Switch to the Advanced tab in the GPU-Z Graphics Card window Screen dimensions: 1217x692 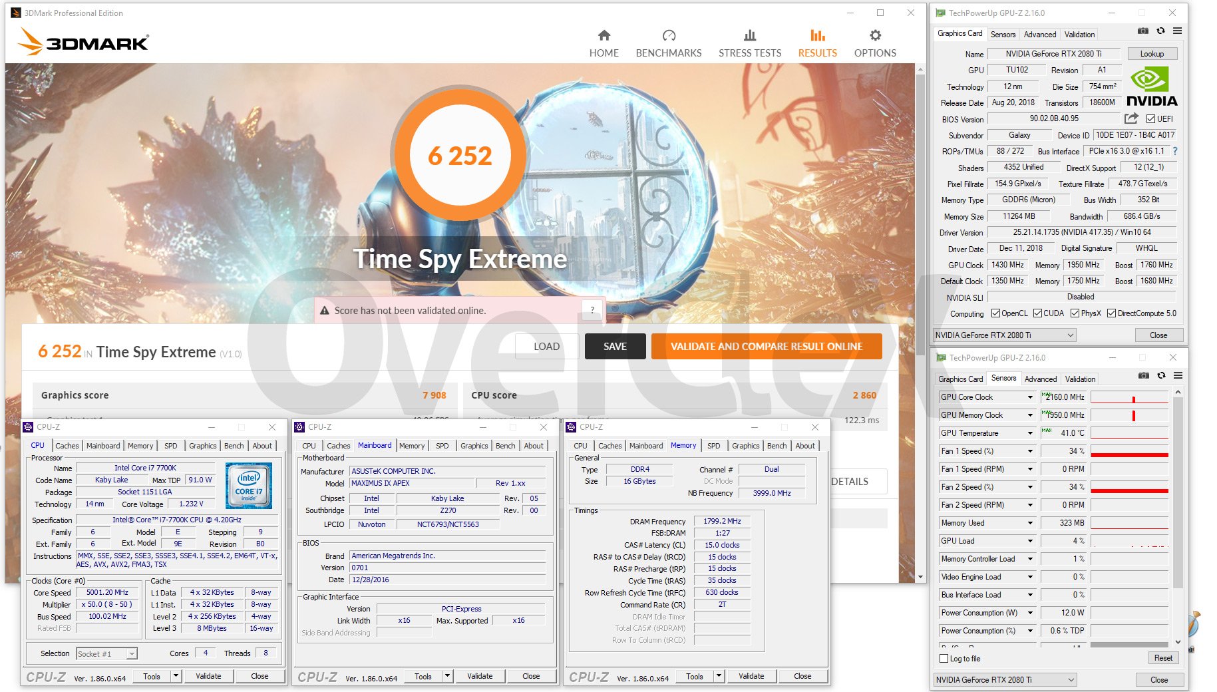(1039, 35)
